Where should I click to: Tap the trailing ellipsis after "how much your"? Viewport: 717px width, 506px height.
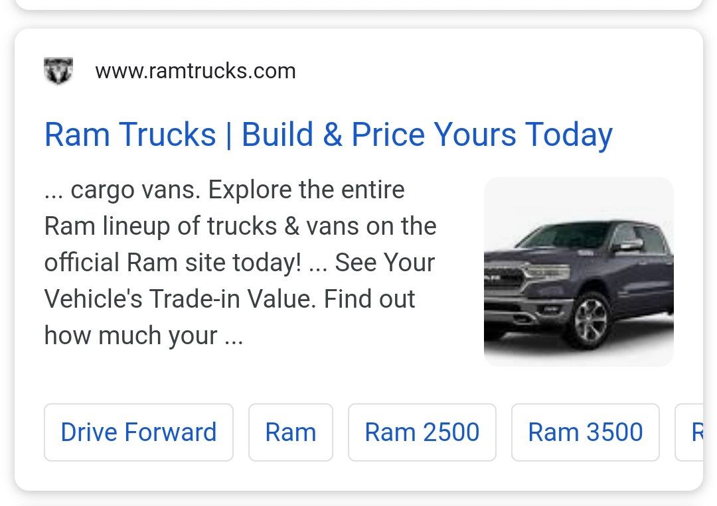click(233, 336)
